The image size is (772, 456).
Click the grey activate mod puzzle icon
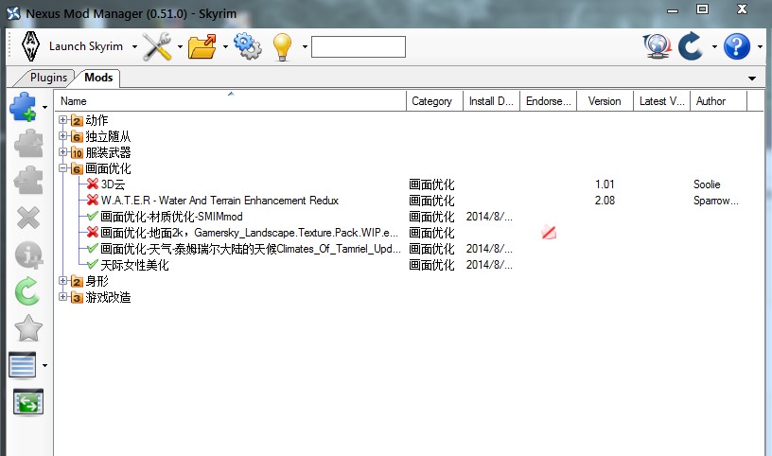click(28, 143)
